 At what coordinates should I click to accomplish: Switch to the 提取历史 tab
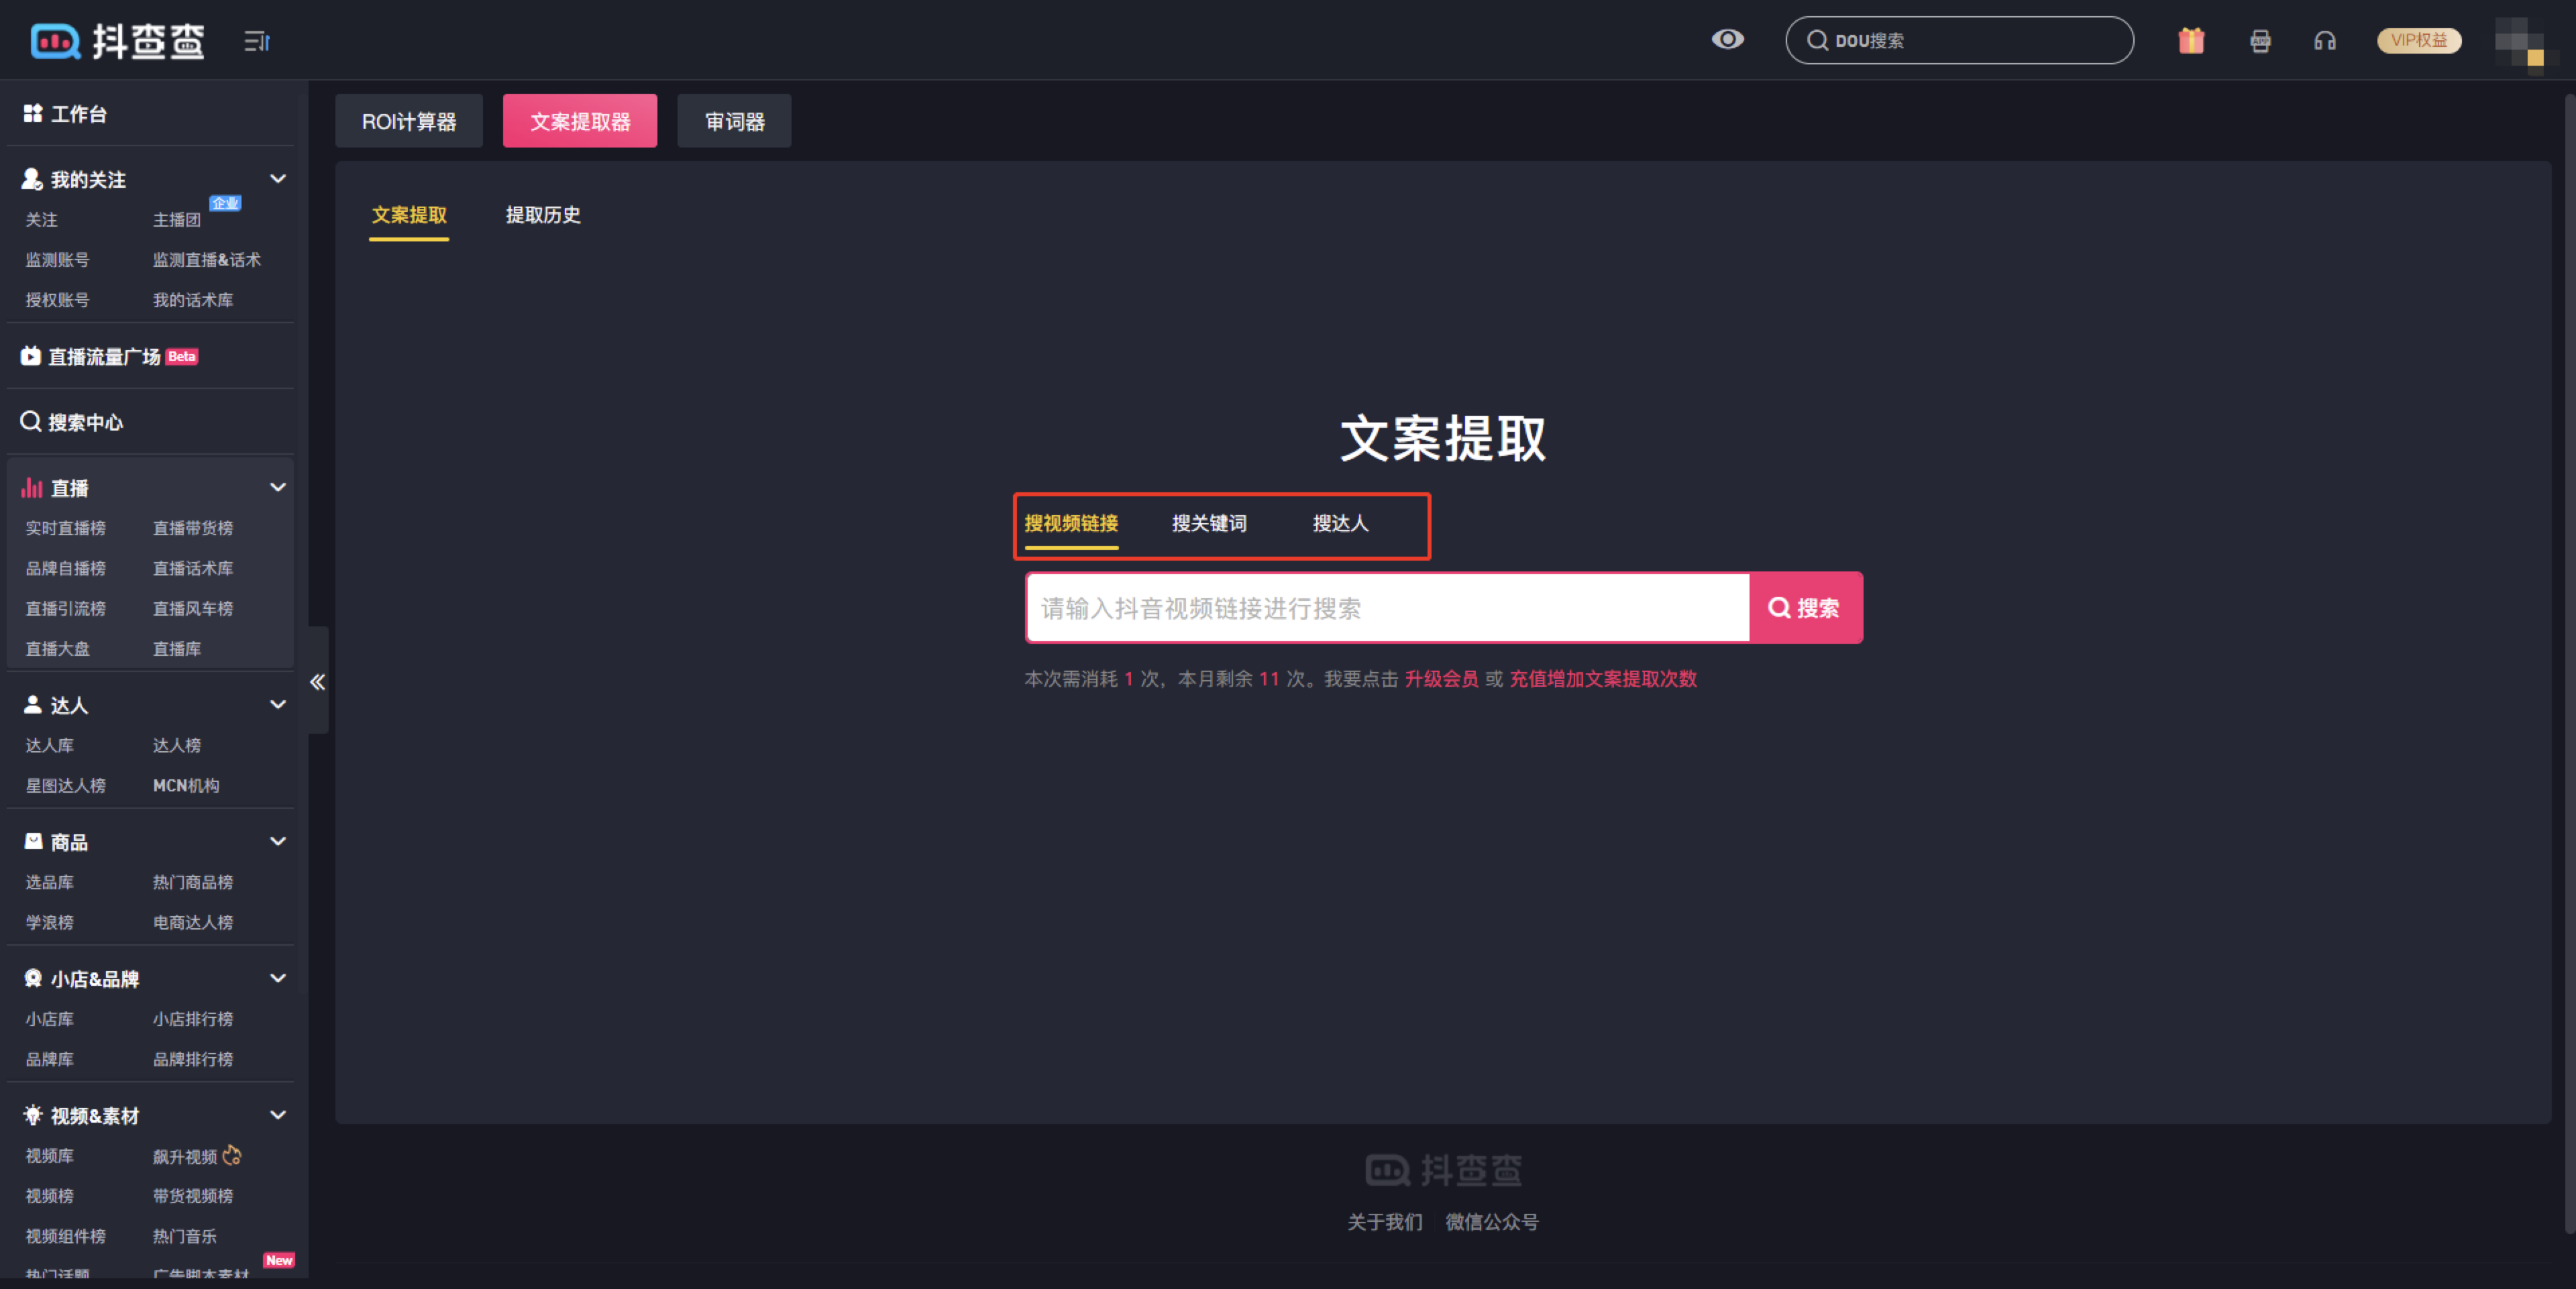click(542, 215)
